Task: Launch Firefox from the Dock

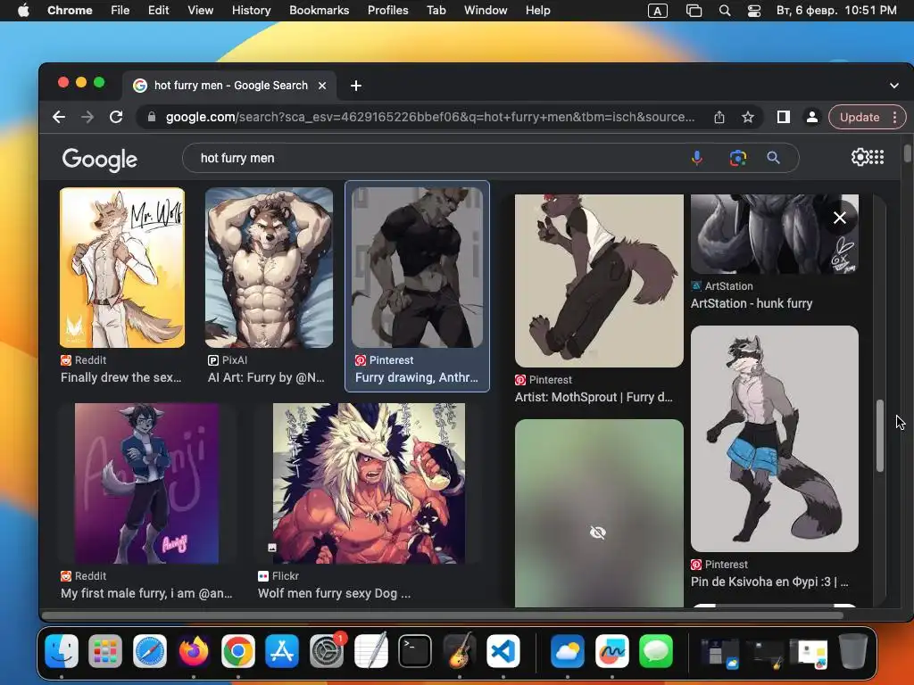Action: (194, 650)
